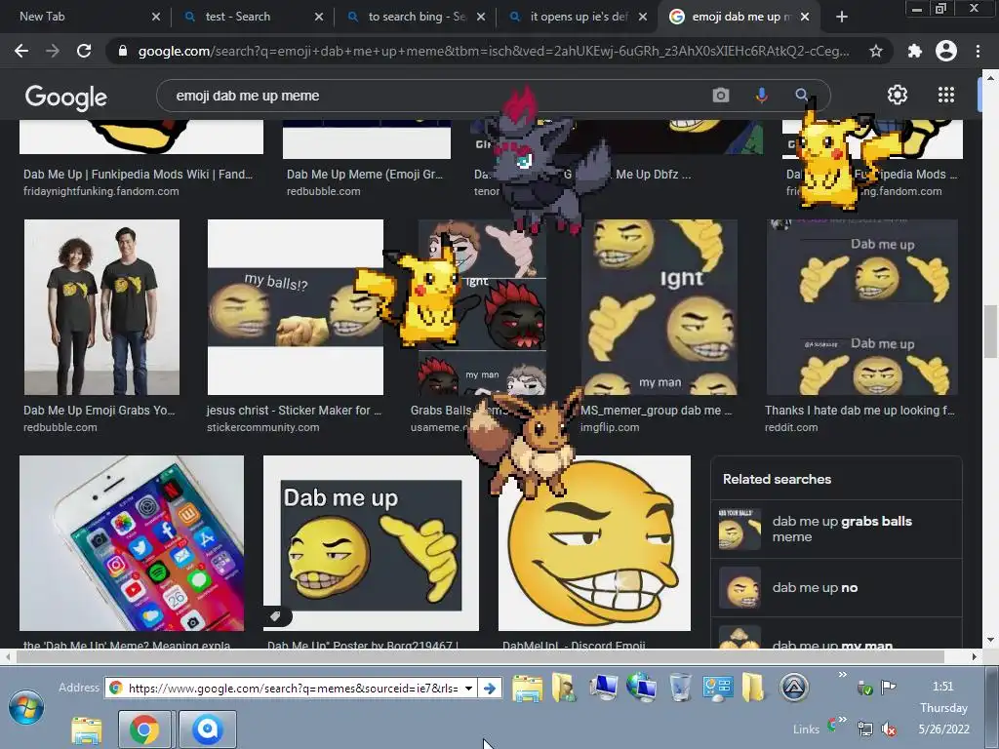Expand the taskbar address history dropdown
The width and height of the screenshot is (999, 749).
pos(469,689)
